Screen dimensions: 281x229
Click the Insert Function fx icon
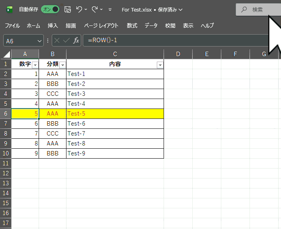76,41
